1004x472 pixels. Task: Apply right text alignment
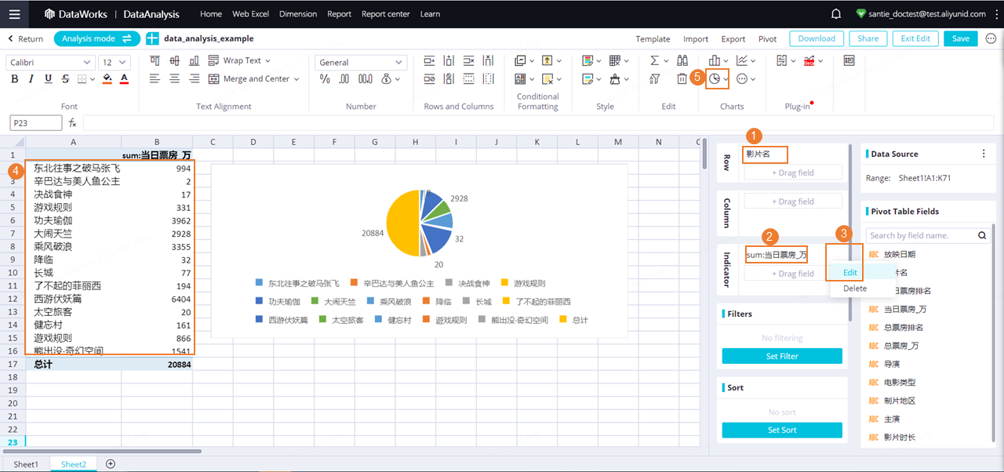(194, 78)
